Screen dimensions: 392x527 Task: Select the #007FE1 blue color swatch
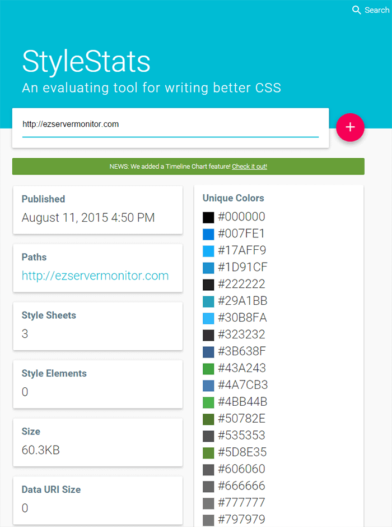coord(208,234)
